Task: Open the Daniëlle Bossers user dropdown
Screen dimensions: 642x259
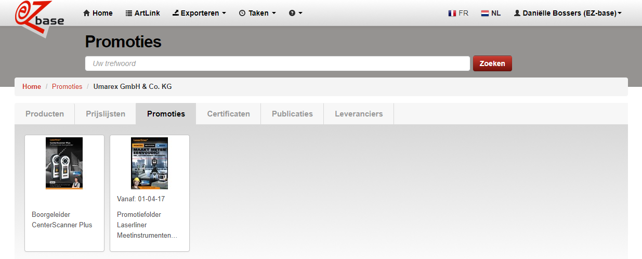Action: [x=568, y=13]
